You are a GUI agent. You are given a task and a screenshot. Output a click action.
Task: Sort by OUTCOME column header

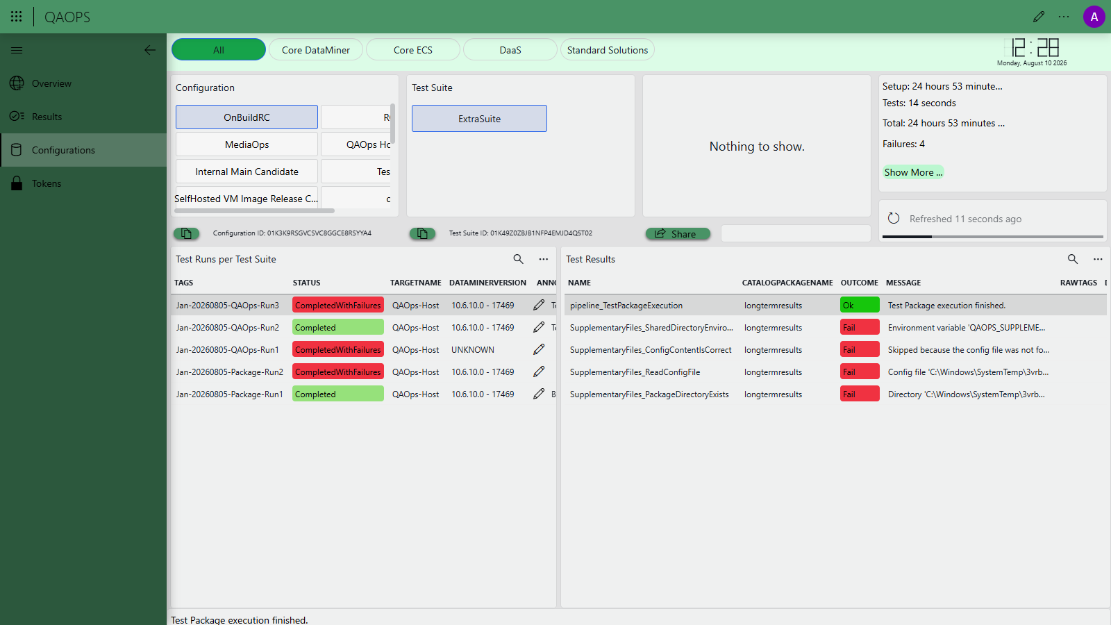click(860, 283)
